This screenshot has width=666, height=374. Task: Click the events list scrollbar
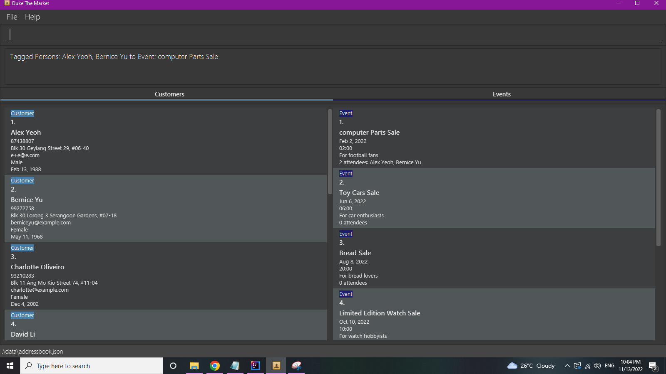[x=658, y=177]
